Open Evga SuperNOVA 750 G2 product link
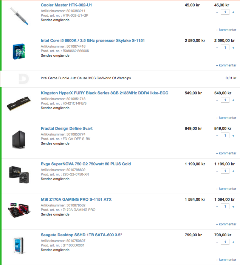Screen dimensions: 240x265 (x=86, y=164)
